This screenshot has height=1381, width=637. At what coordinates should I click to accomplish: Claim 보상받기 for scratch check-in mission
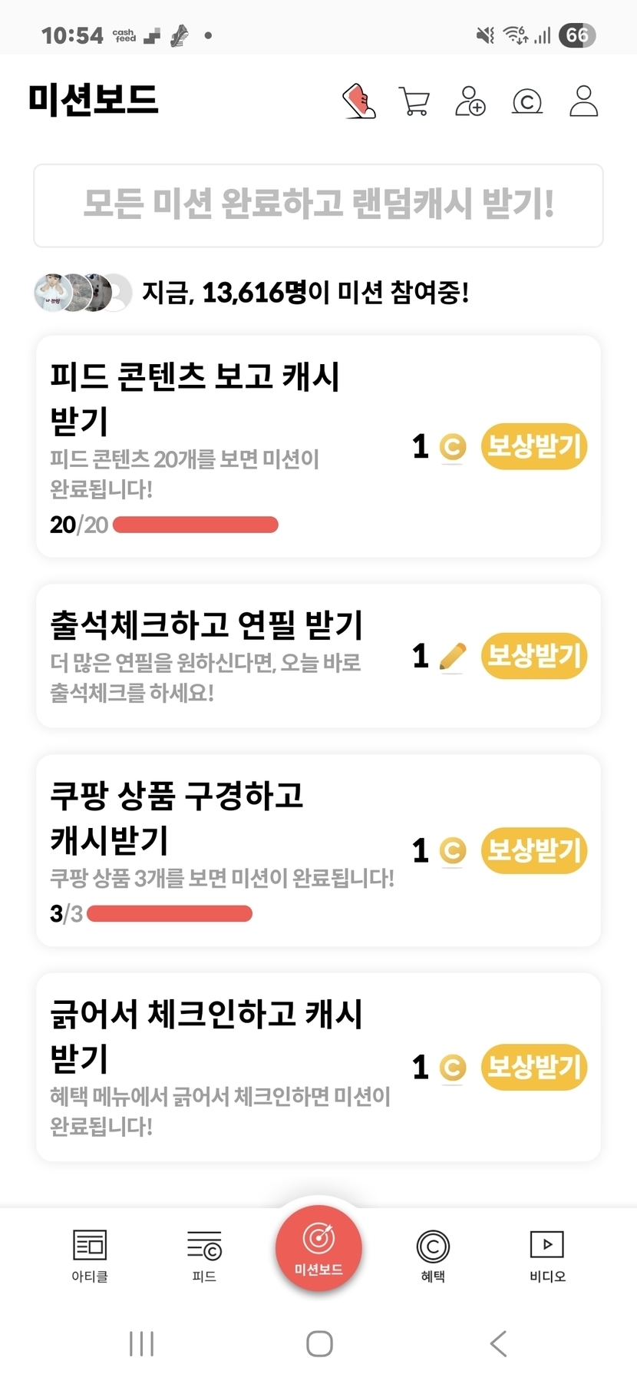click(x=534, y=1067)
